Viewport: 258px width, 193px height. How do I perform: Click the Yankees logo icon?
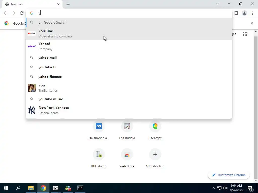[x=31, y=110]
